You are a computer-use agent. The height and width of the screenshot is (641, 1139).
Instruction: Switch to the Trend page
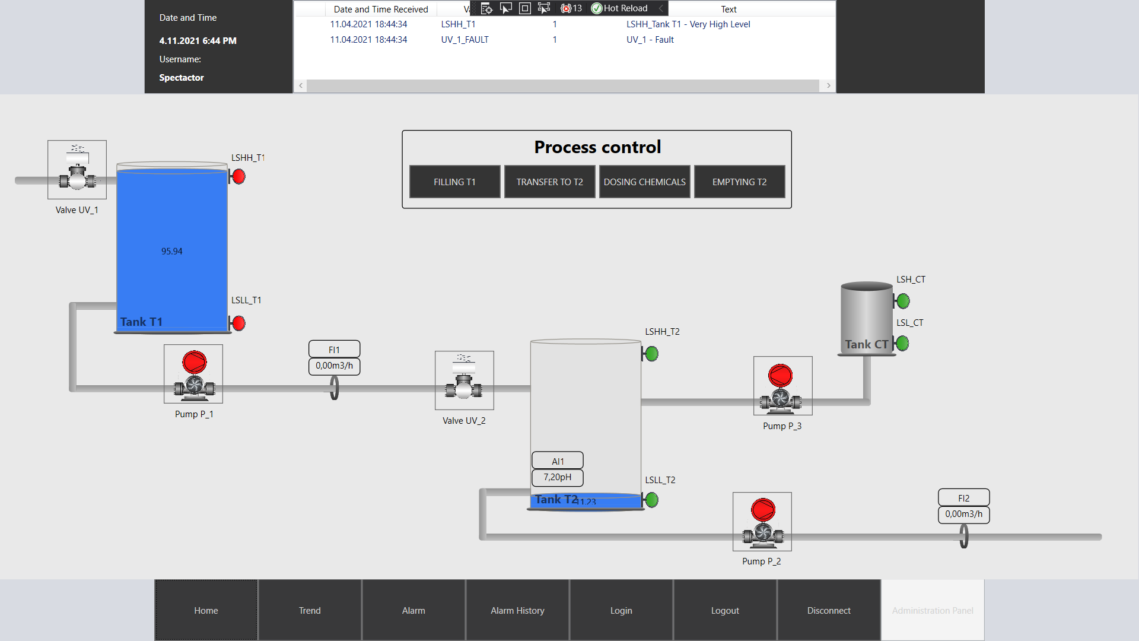[310, 610]
